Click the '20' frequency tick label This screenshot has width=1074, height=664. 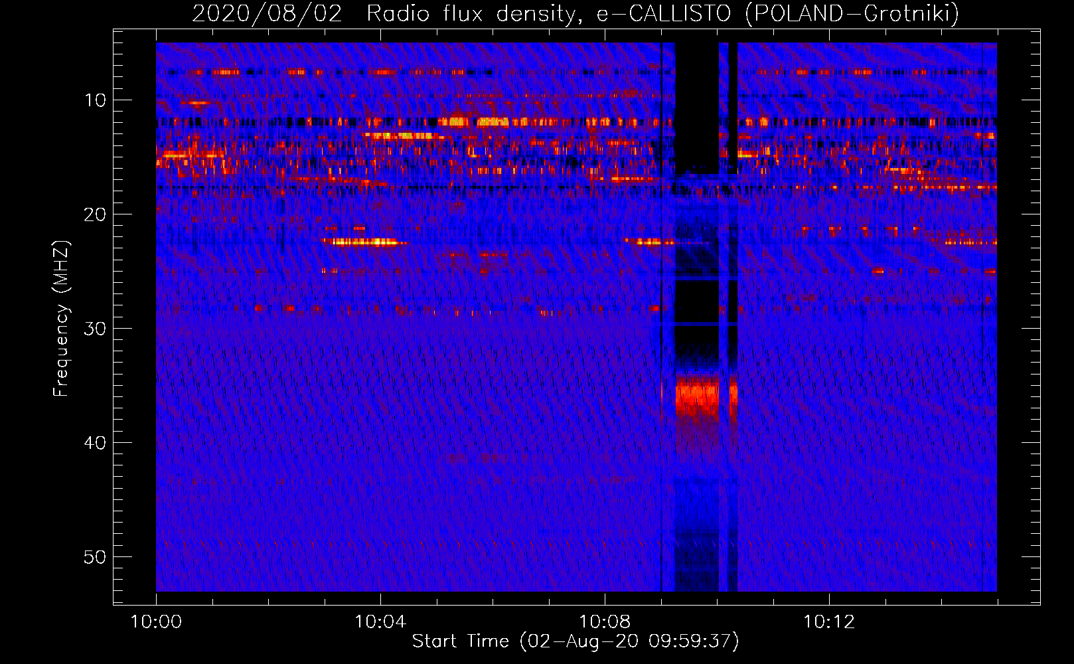pos(96,214)
